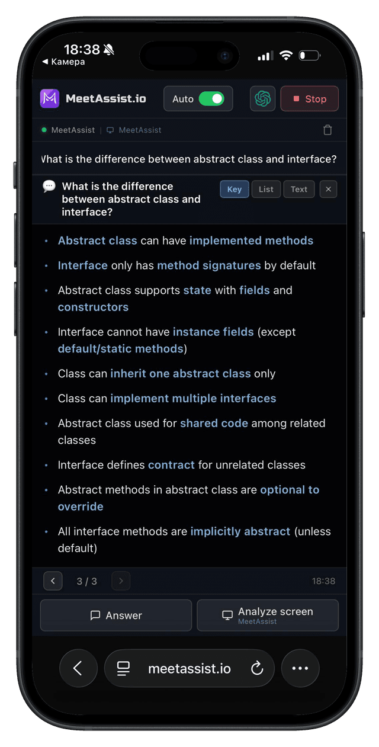Click the ChatGPT model icon in the header
379x747 pixels.
tap(262, 98)
